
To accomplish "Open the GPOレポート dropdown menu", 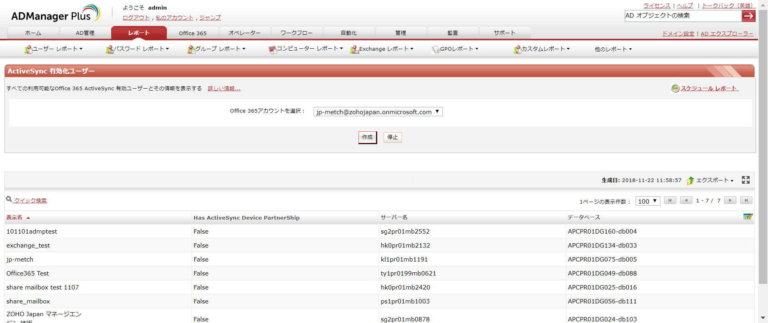I will coord(459,49).
